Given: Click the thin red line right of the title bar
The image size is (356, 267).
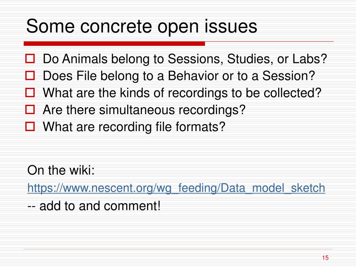Looking at the screenshot, I should point(269,42).
